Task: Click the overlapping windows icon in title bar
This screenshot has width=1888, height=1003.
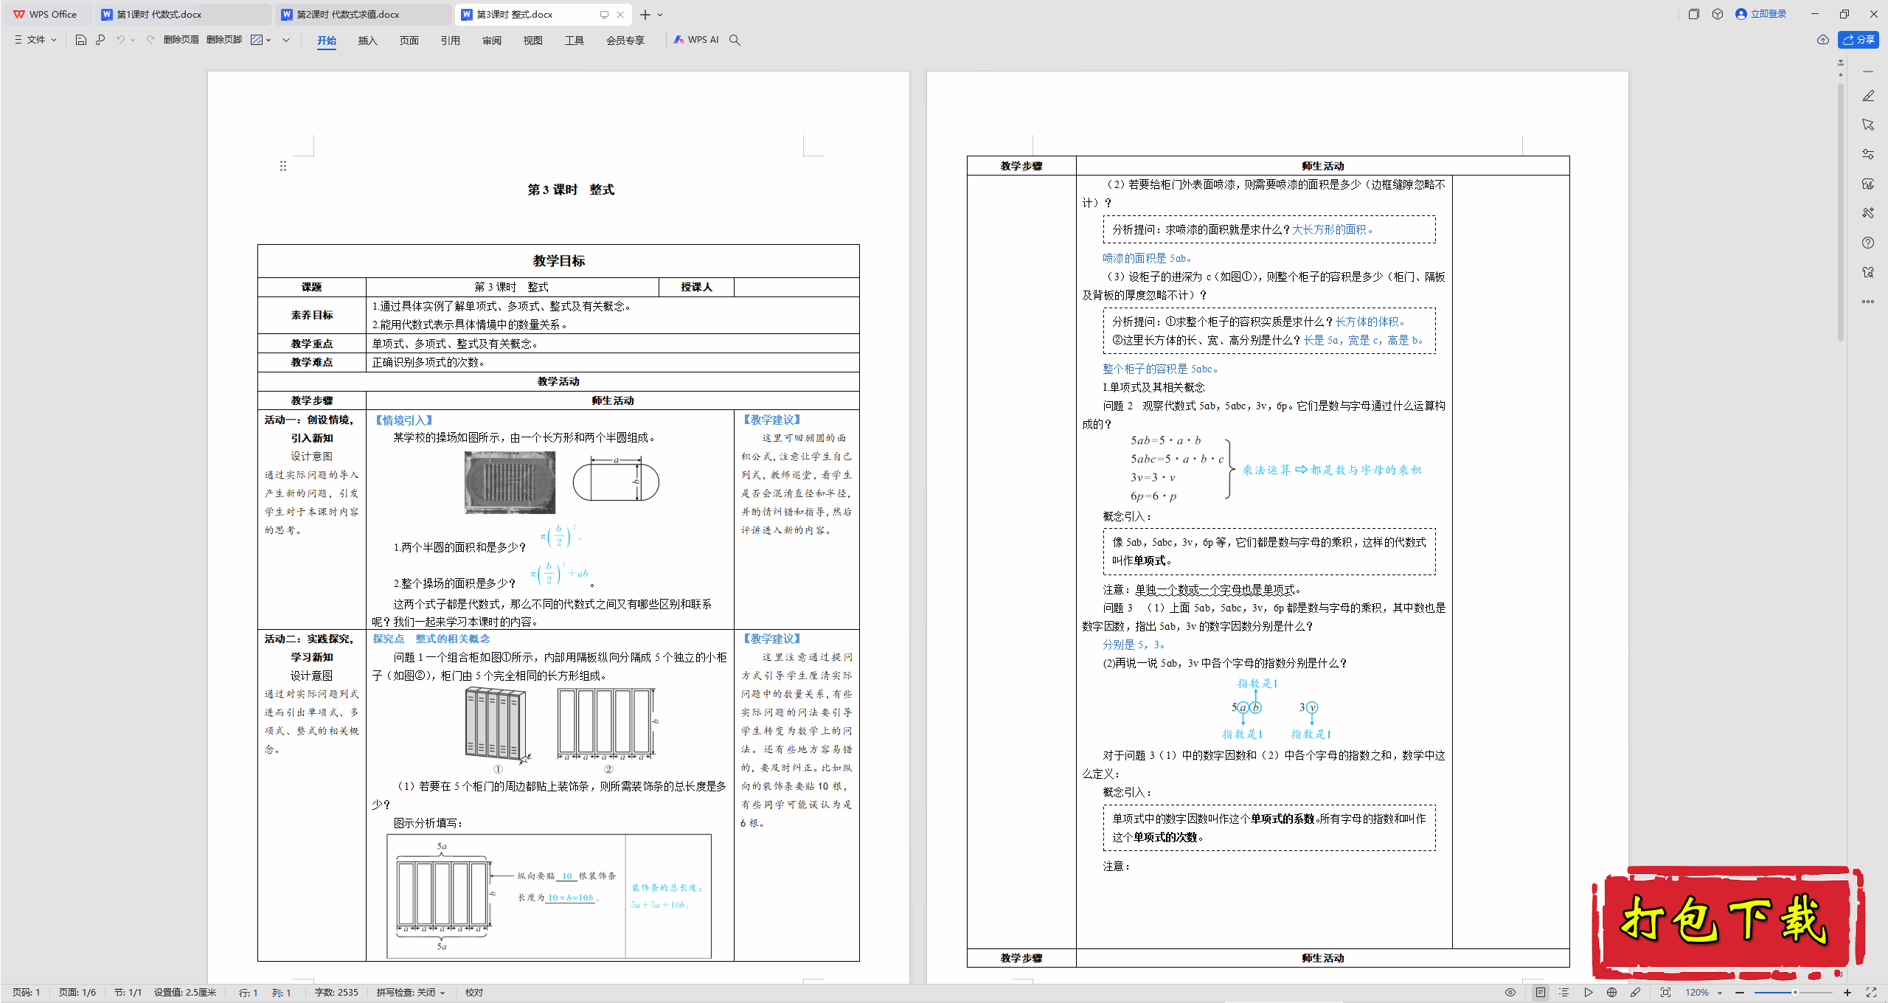Action: tap(1694, 14)
